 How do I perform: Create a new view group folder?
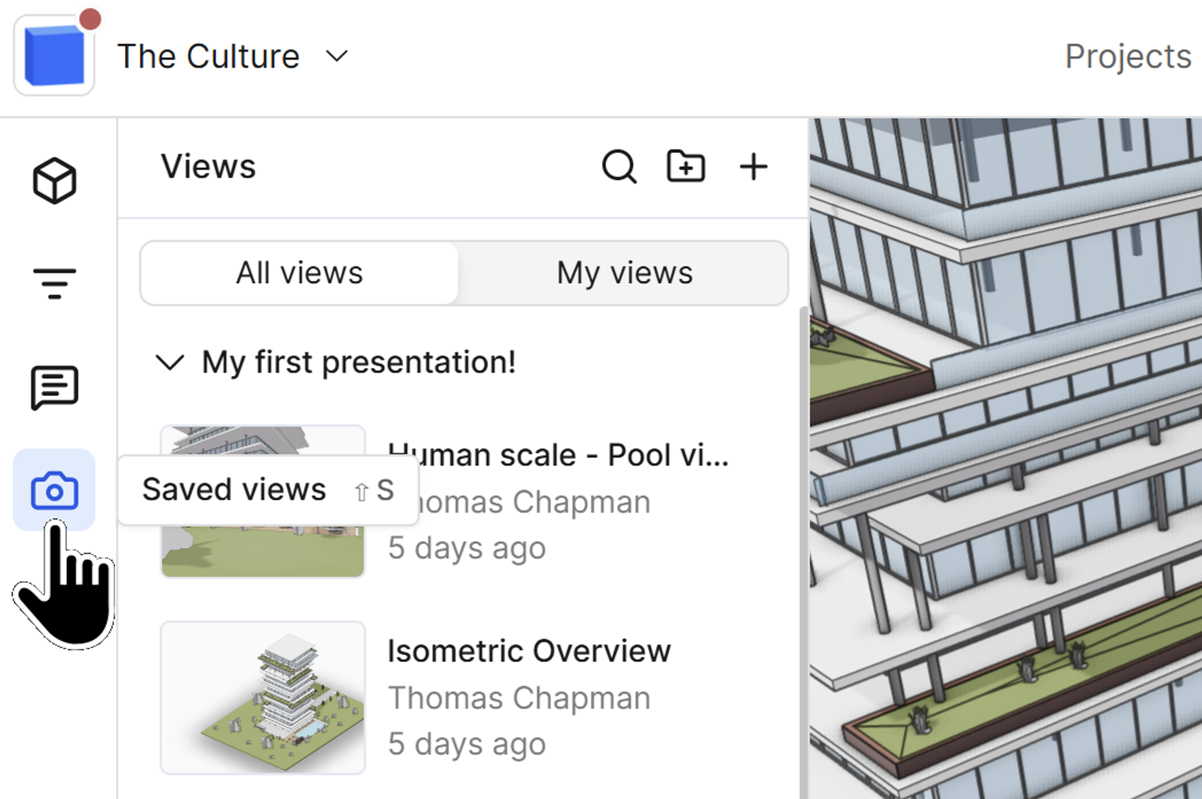pyautogui.click(x=686, y=166)
